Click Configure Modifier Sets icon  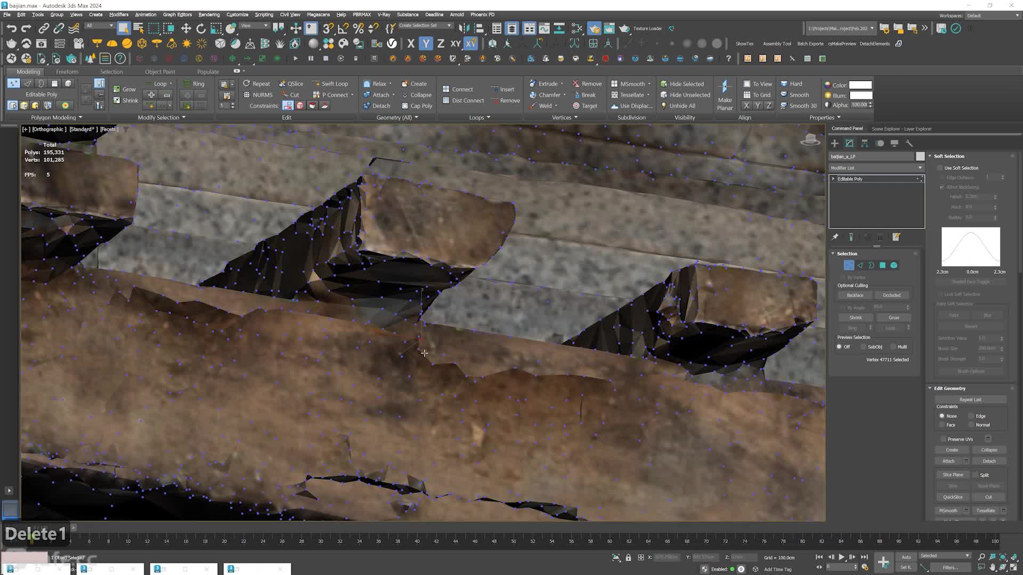tap(896, 237)
